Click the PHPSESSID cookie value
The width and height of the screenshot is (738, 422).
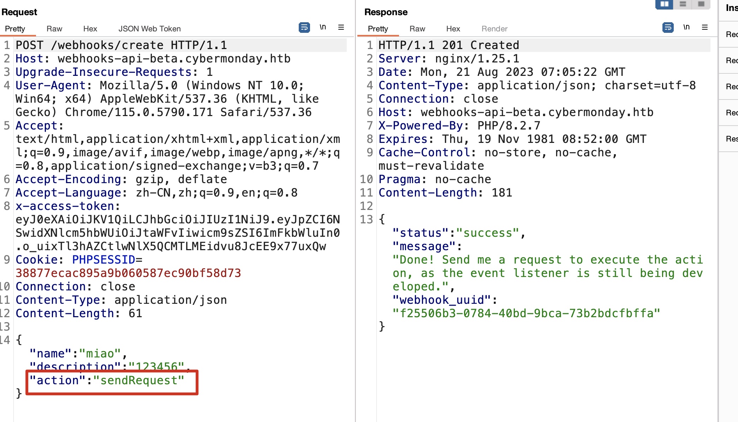pyautogui.click(x=128, y=273)
